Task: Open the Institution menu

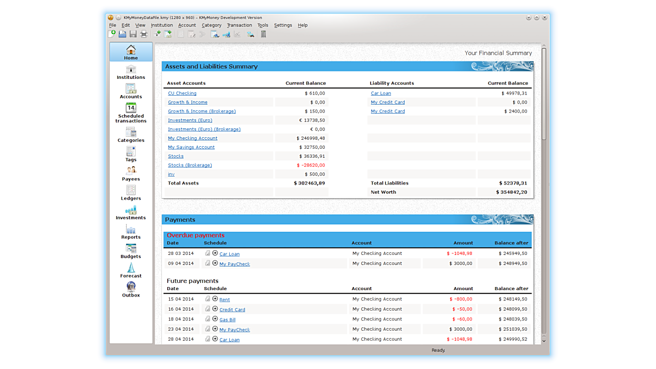Action: (161, 25)
